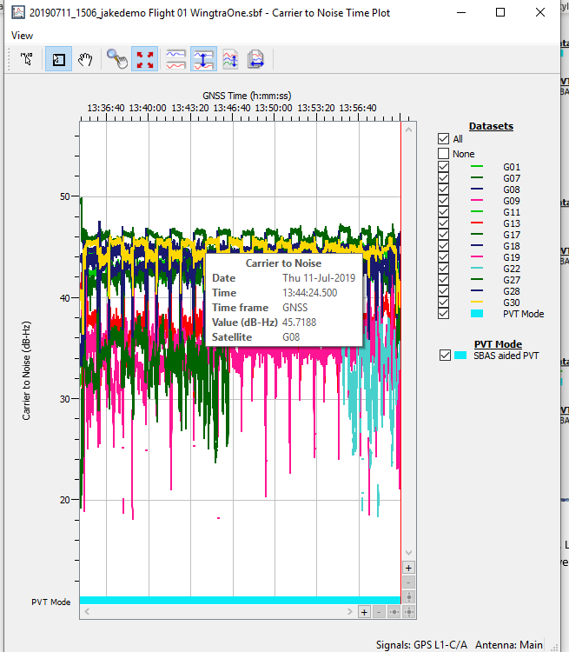Screen dimensions: 569x652
Task: Check the None datasets checkbox
Action: tap(444, 154)
